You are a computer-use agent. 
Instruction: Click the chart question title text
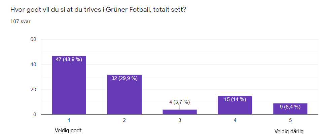point(98,10)
